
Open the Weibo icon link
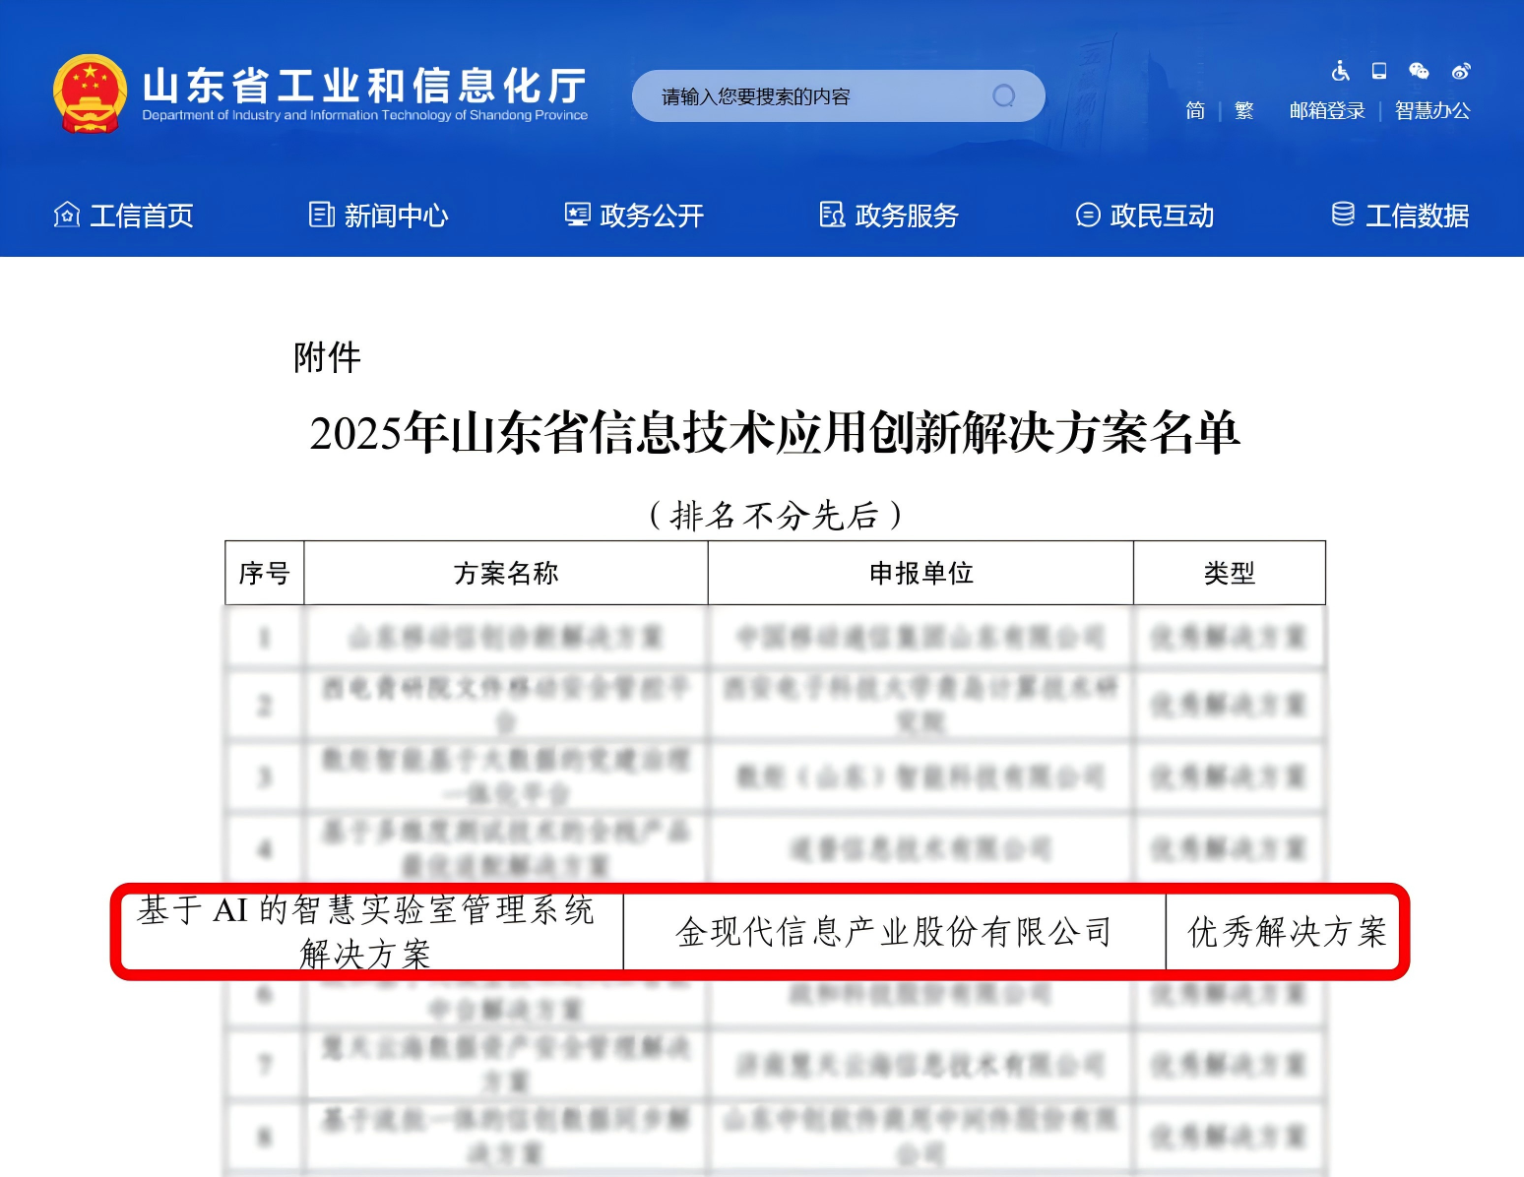(x=1461, y=71)
